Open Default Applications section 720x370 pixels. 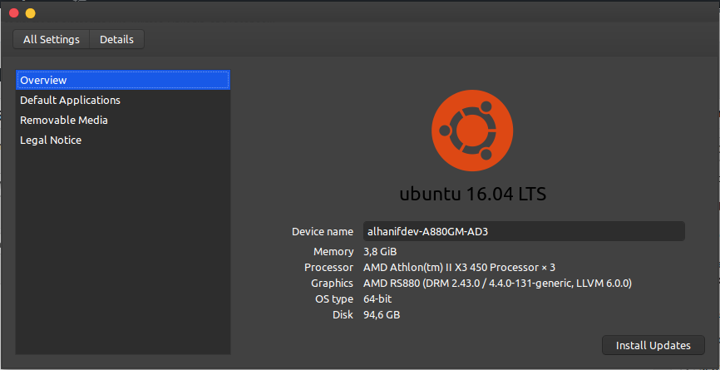click(122, 100)
